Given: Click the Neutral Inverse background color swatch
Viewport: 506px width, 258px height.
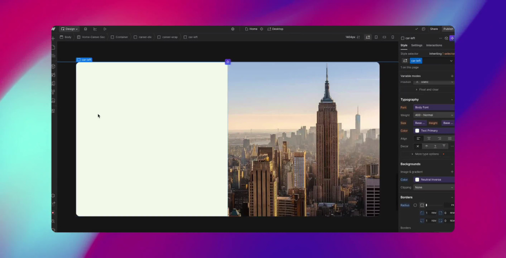Looking at the screenshot, I should click(417, 180).
